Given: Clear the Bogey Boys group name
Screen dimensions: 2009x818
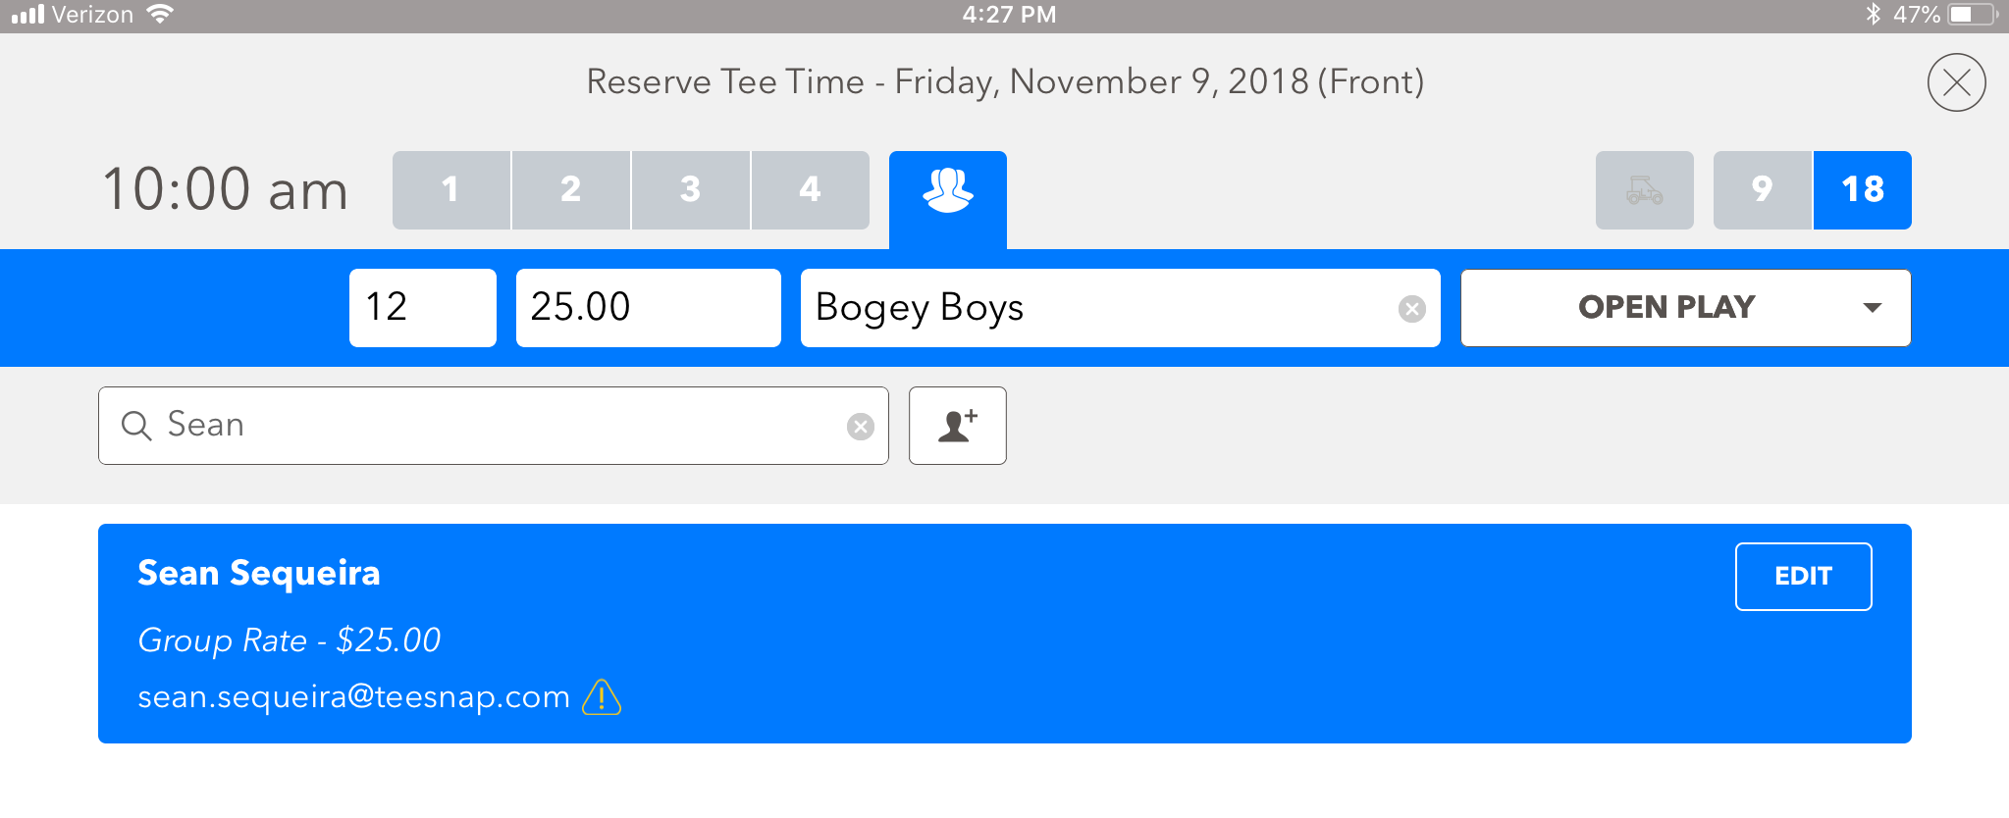Looking at the screenshot, I should (1411, 309).
